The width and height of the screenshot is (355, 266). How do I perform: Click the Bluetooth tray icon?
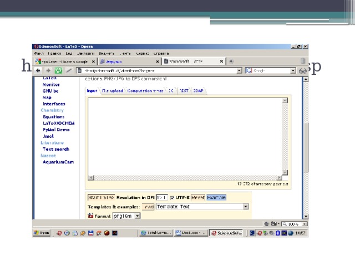click(278, 233)
